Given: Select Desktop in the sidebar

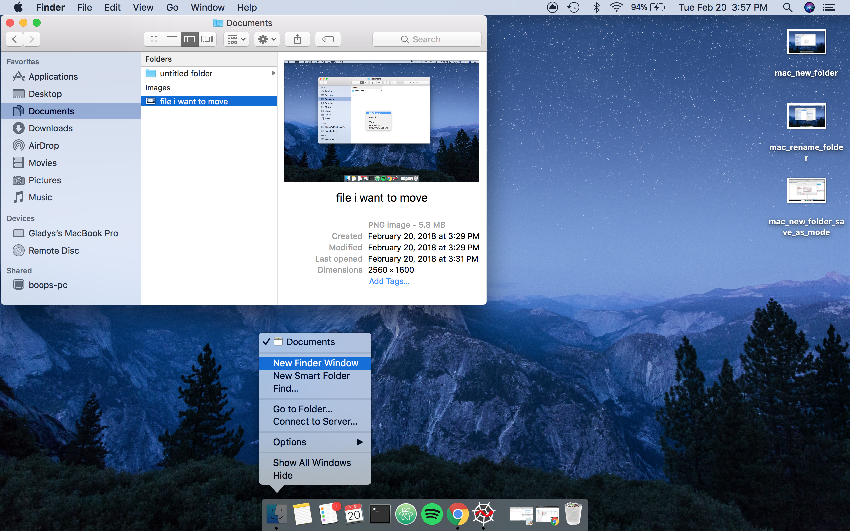Looking at the screenshot, I should coord(71,94).
